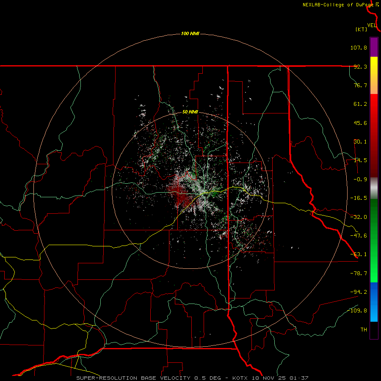Image resolution: width=381 pixels, height=381 pixels.
Task: Click the -32.0 legend value
Action: [x=359, y=217]
